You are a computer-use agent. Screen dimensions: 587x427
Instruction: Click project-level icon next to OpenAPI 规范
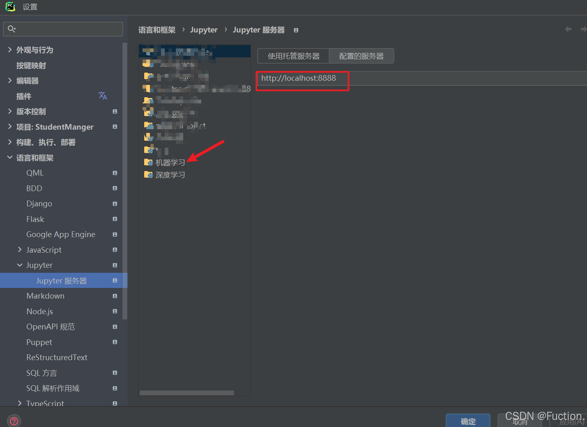[x=115, y=327]
